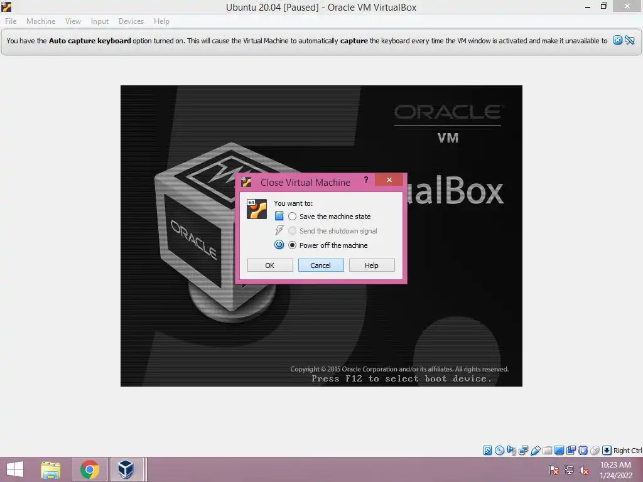Click the CPU virtualization features icon

tap(583, 451)
